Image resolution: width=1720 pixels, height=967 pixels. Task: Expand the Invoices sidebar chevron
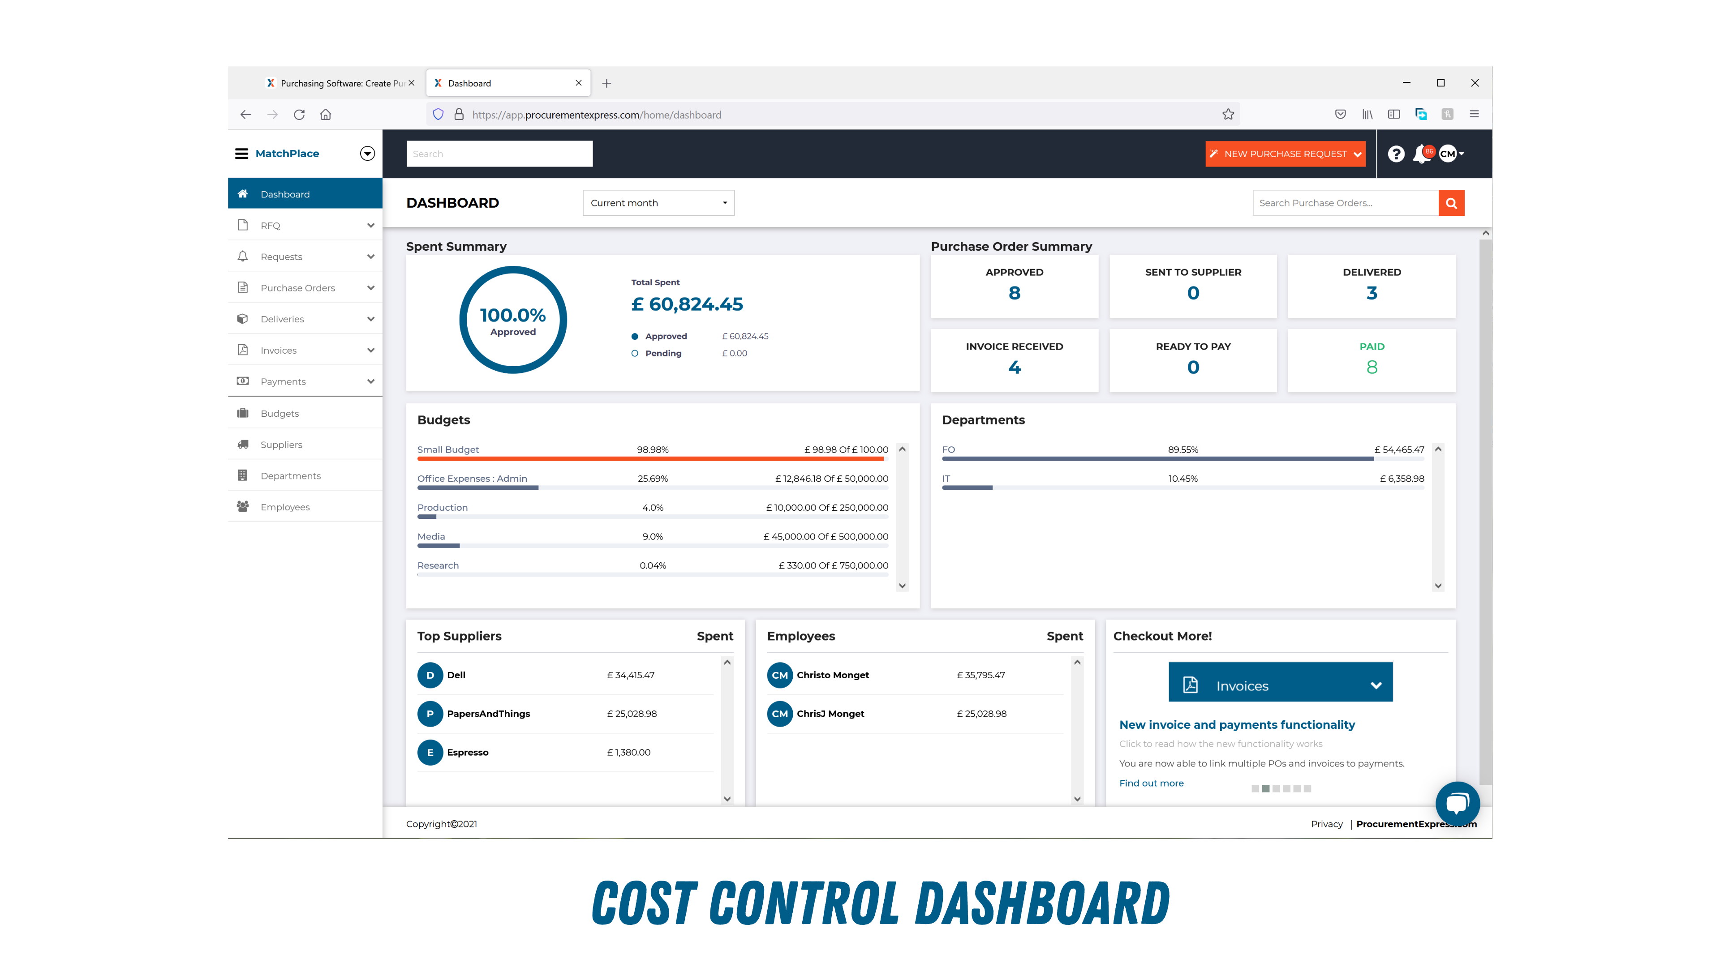pos(370,351)
